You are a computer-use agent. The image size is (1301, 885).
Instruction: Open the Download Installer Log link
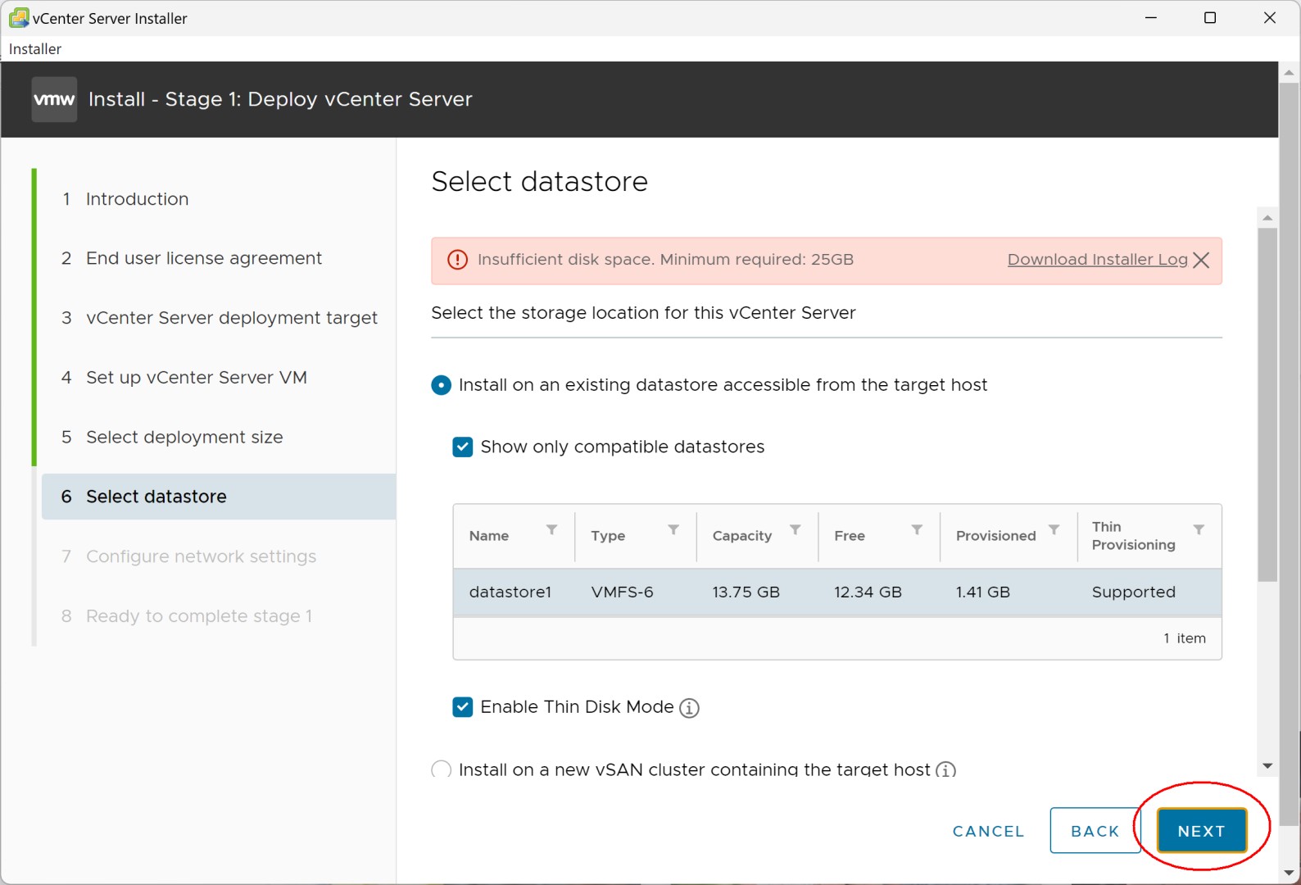coord(1097,260)
